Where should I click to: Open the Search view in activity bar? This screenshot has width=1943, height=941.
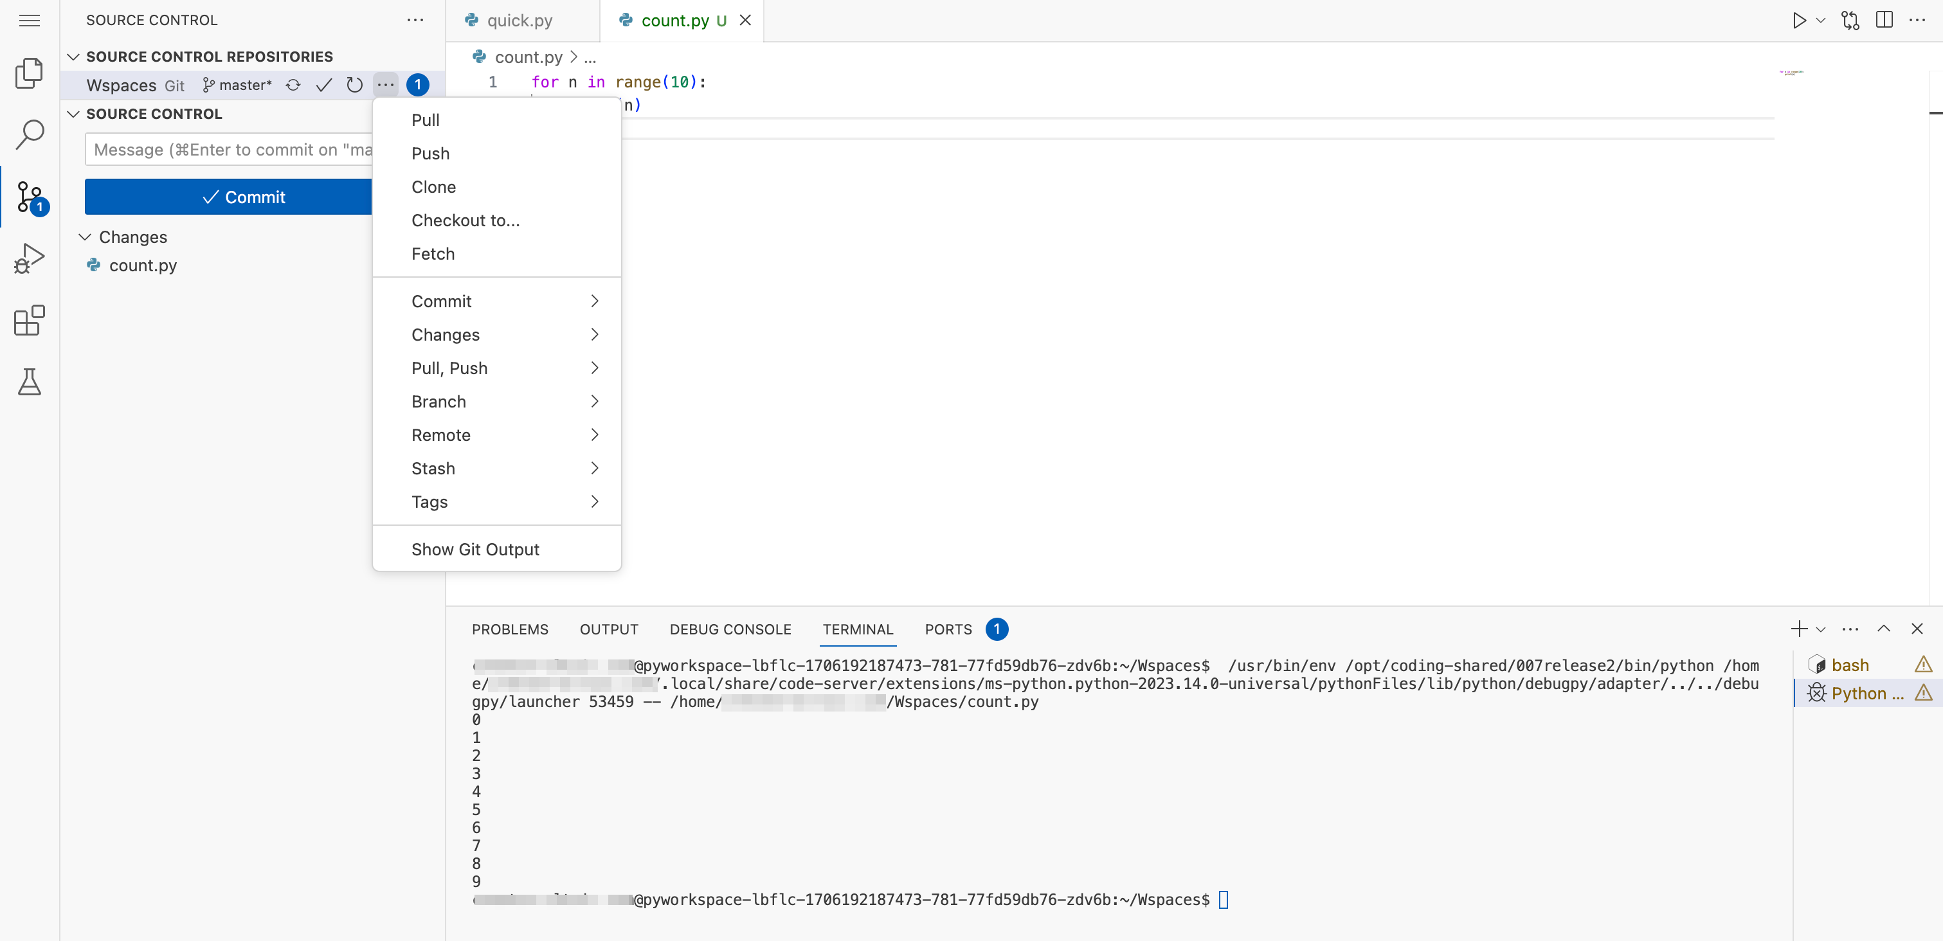click(x=30, y=134)
